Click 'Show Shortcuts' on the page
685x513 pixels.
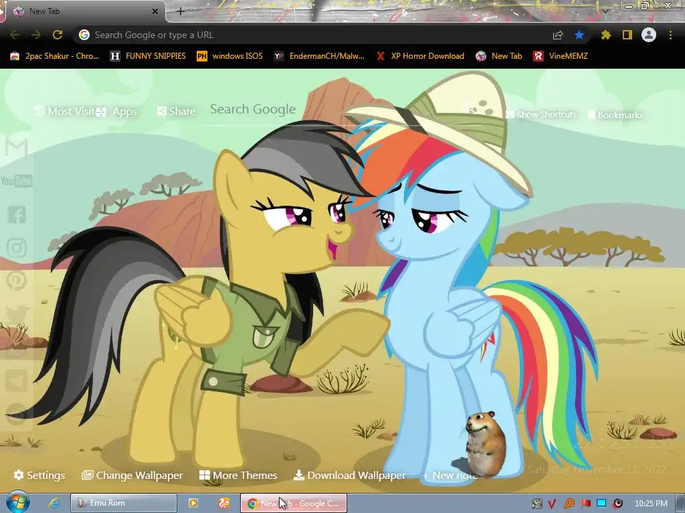pyautogui.click(x=541, y=114)
